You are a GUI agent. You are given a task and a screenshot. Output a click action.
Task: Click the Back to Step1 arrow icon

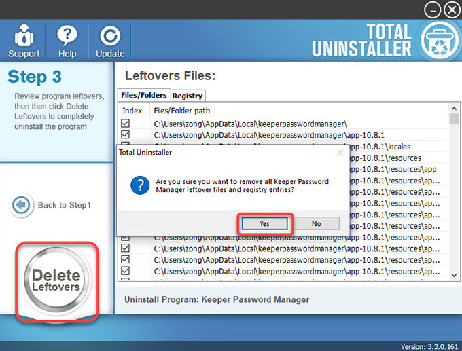coord(21,204)
